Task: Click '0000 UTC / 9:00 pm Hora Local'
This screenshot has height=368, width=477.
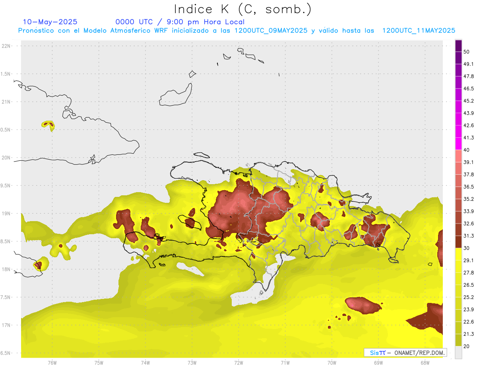Action: coord(180,22)
